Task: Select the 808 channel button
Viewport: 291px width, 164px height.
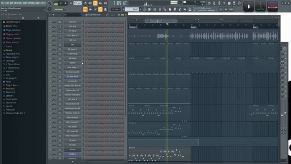Action: tap(72, 45)
